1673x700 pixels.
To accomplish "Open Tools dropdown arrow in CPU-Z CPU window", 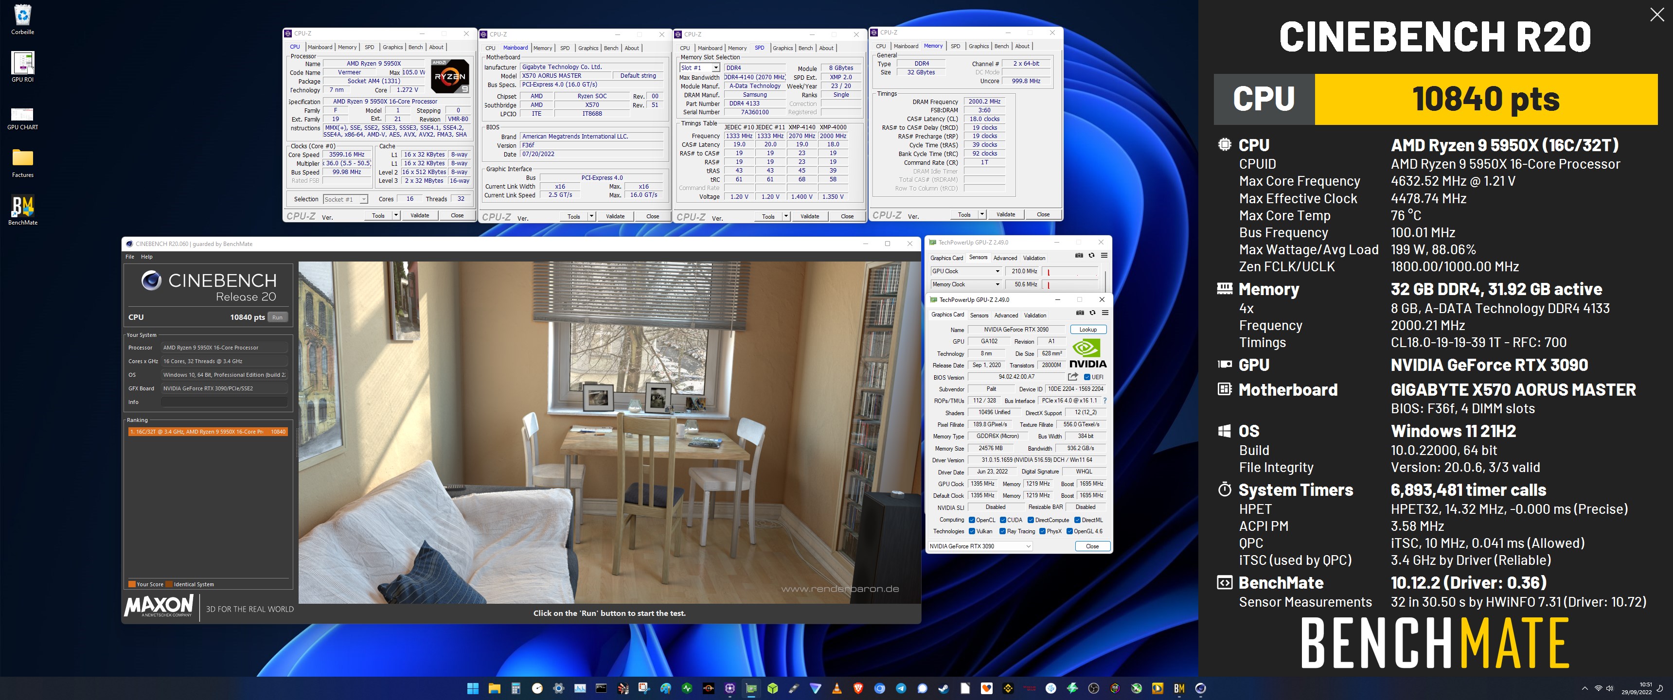I will 395,215.
